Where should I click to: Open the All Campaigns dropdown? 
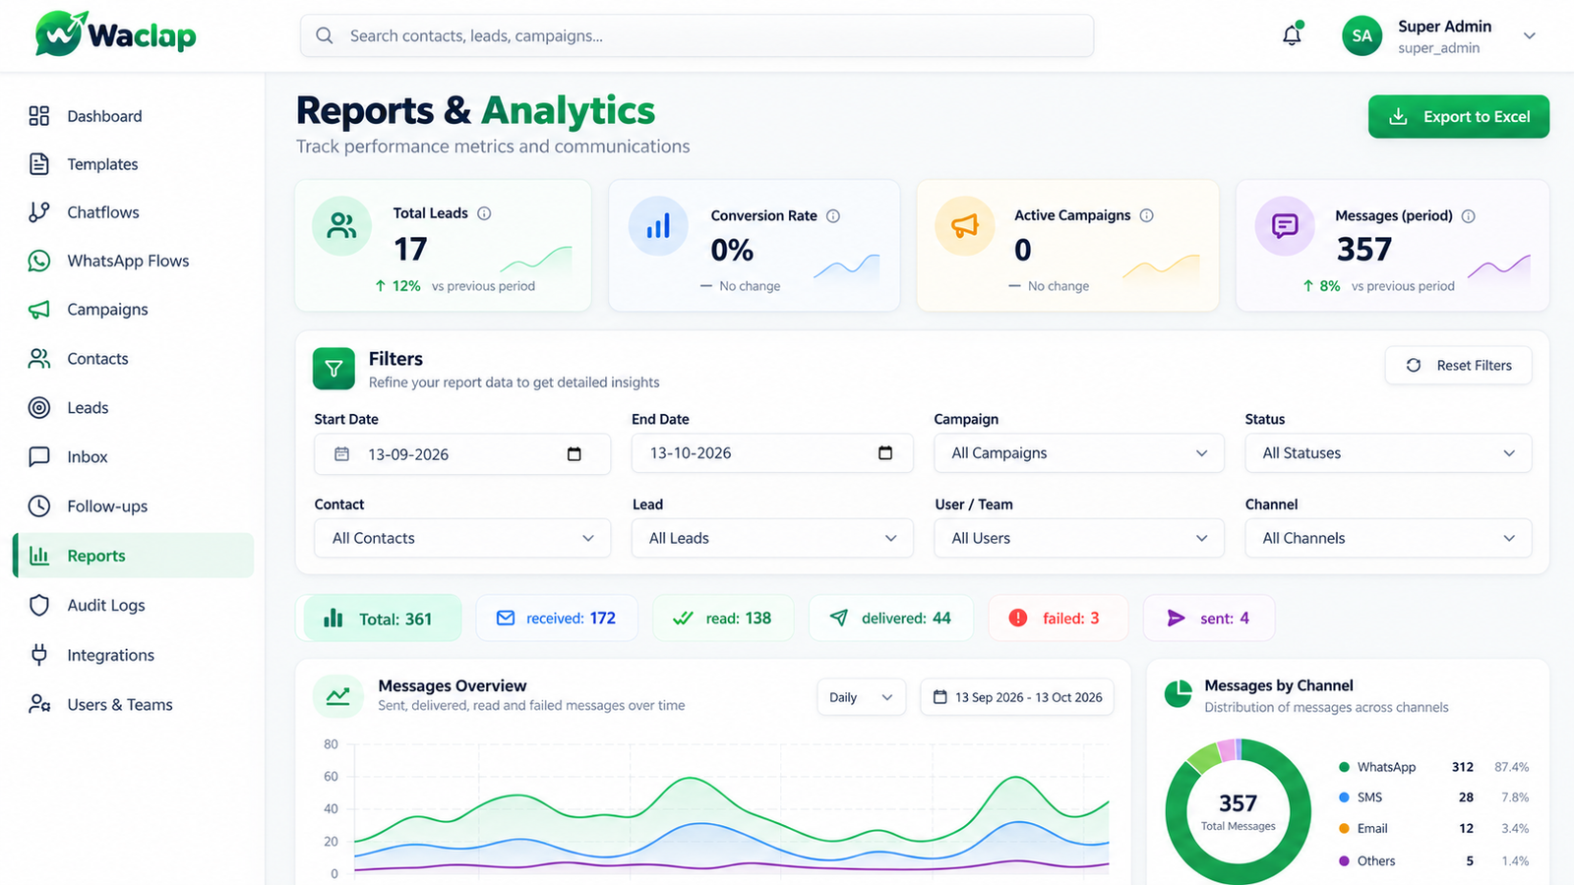[1079, 453]
